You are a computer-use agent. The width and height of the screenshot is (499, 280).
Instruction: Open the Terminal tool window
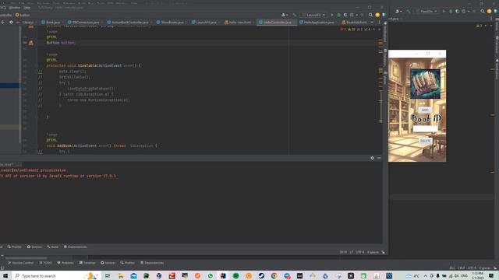[x=87, y=263]
